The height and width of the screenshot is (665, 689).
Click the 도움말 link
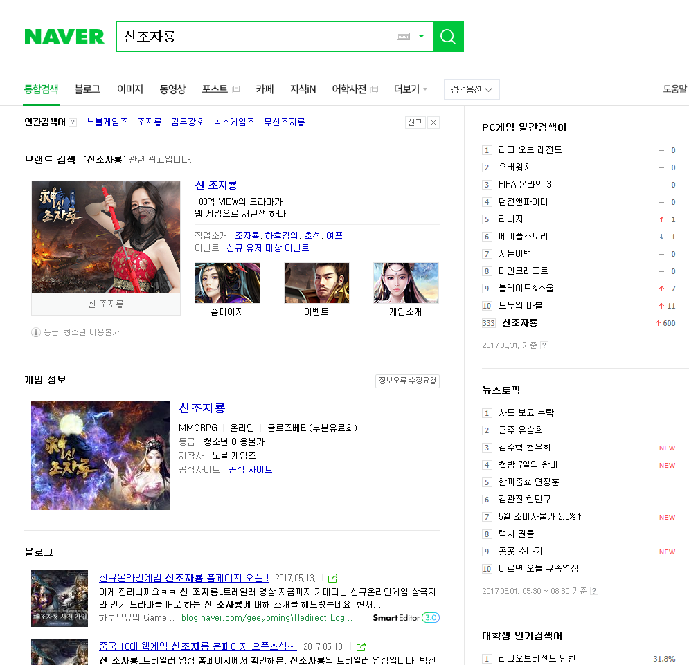(675, 89)
